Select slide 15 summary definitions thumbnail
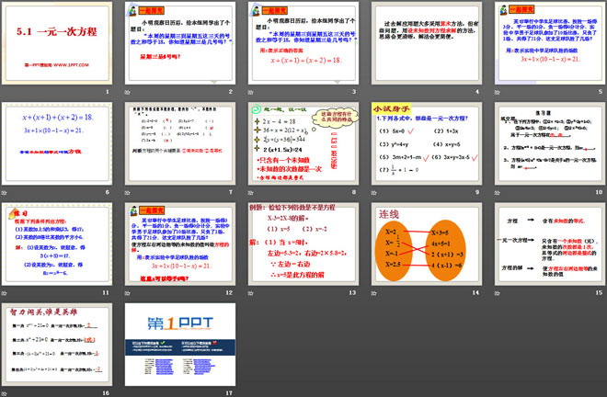The width and height of the screenshot is (607, 397). click(550, 244)
